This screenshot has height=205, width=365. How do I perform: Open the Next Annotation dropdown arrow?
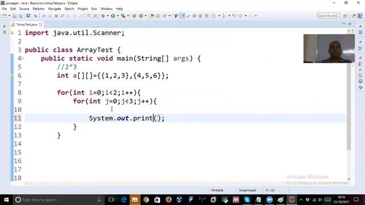(x=219, y=16)
